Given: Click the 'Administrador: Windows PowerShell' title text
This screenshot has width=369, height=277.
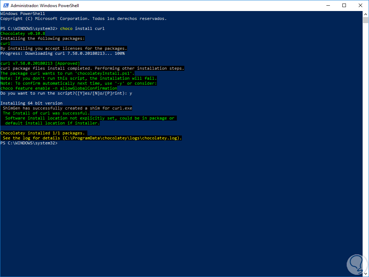Looking at the screenshot, I should coord(45,5).
